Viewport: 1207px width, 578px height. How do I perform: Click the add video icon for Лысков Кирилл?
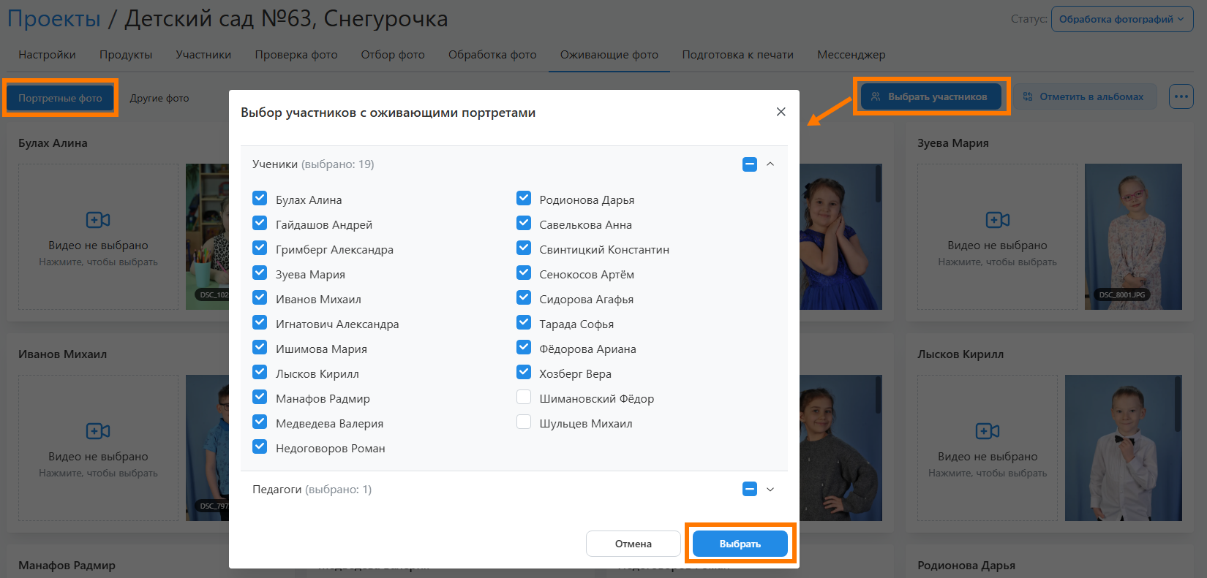coord(987,431)
